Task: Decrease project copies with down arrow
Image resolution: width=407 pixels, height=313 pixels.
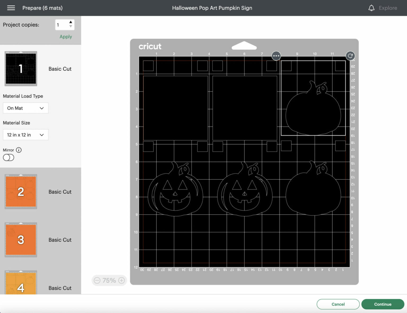Action: tap(71, 26)
